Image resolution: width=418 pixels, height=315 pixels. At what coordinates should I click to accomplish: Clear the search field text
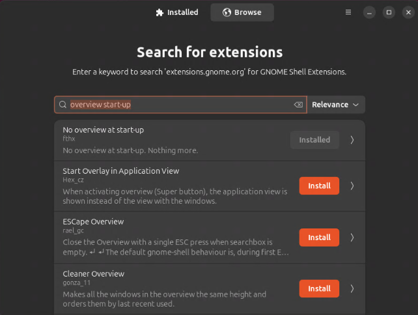pyautogui.click(x=298, y=105)
